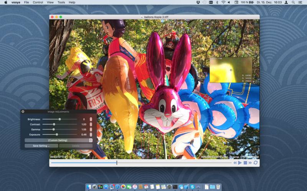The width and height of the screenshot is (307, 191).
Task: Click the greyed Delete button
Action: coord(76,146)
